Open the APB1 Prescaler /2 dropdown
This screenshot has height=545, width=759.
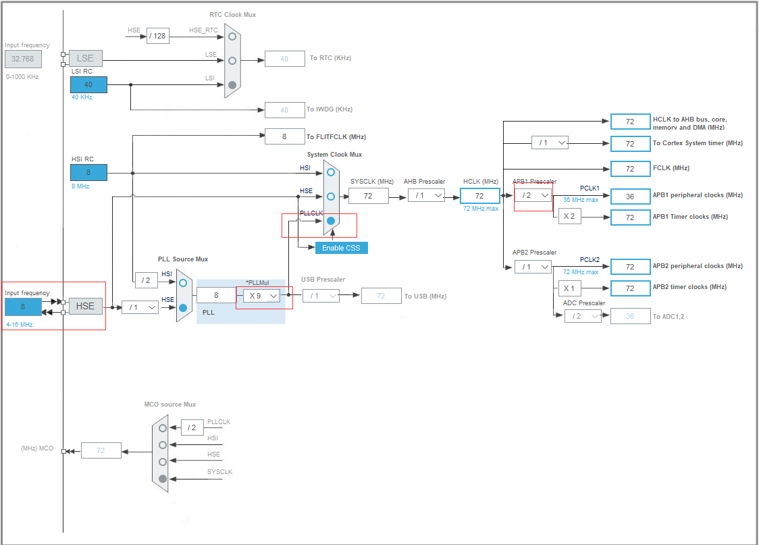532,195
